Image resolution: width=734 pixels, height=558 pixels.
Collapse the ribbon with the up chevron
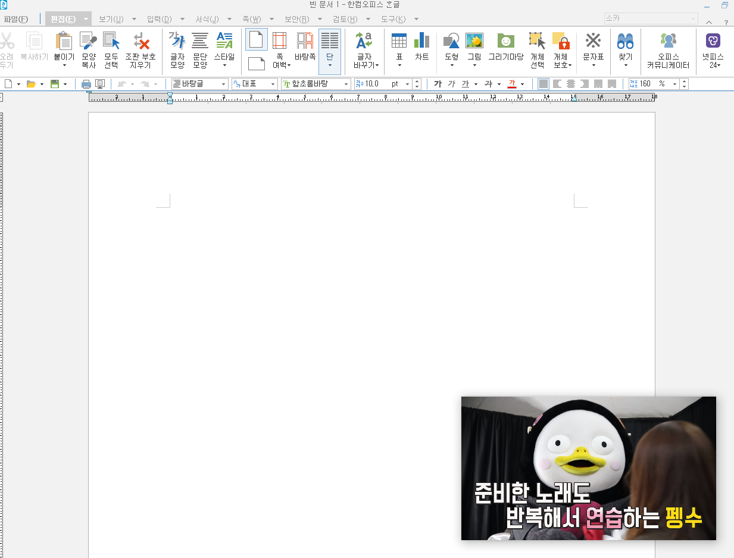tap(709, 22)
